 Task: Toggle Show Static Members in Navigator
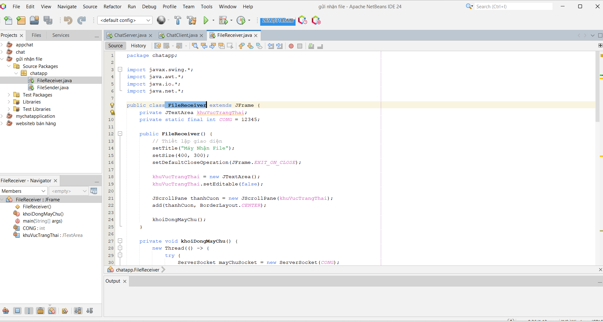29,311
